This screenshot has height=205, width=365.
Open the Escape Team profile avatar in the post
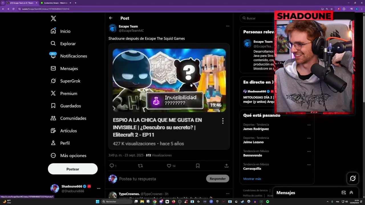point(113,28)
